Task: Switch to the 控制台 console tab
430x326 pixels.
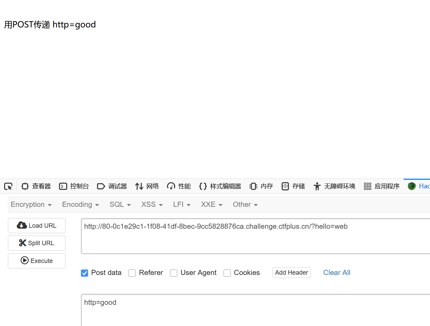Action: tap(74, 186)
